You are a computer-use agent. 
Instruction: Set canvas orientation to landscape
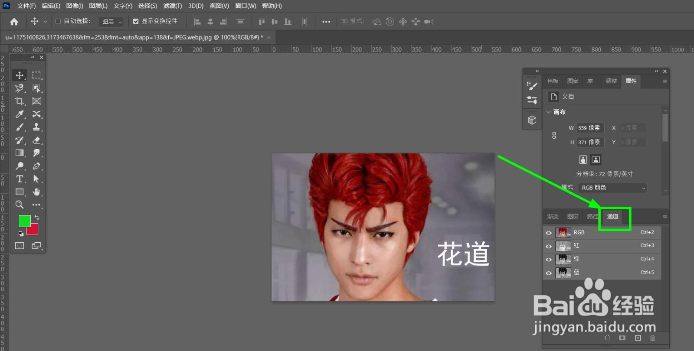pyautogui.click(x=596, y=159)
